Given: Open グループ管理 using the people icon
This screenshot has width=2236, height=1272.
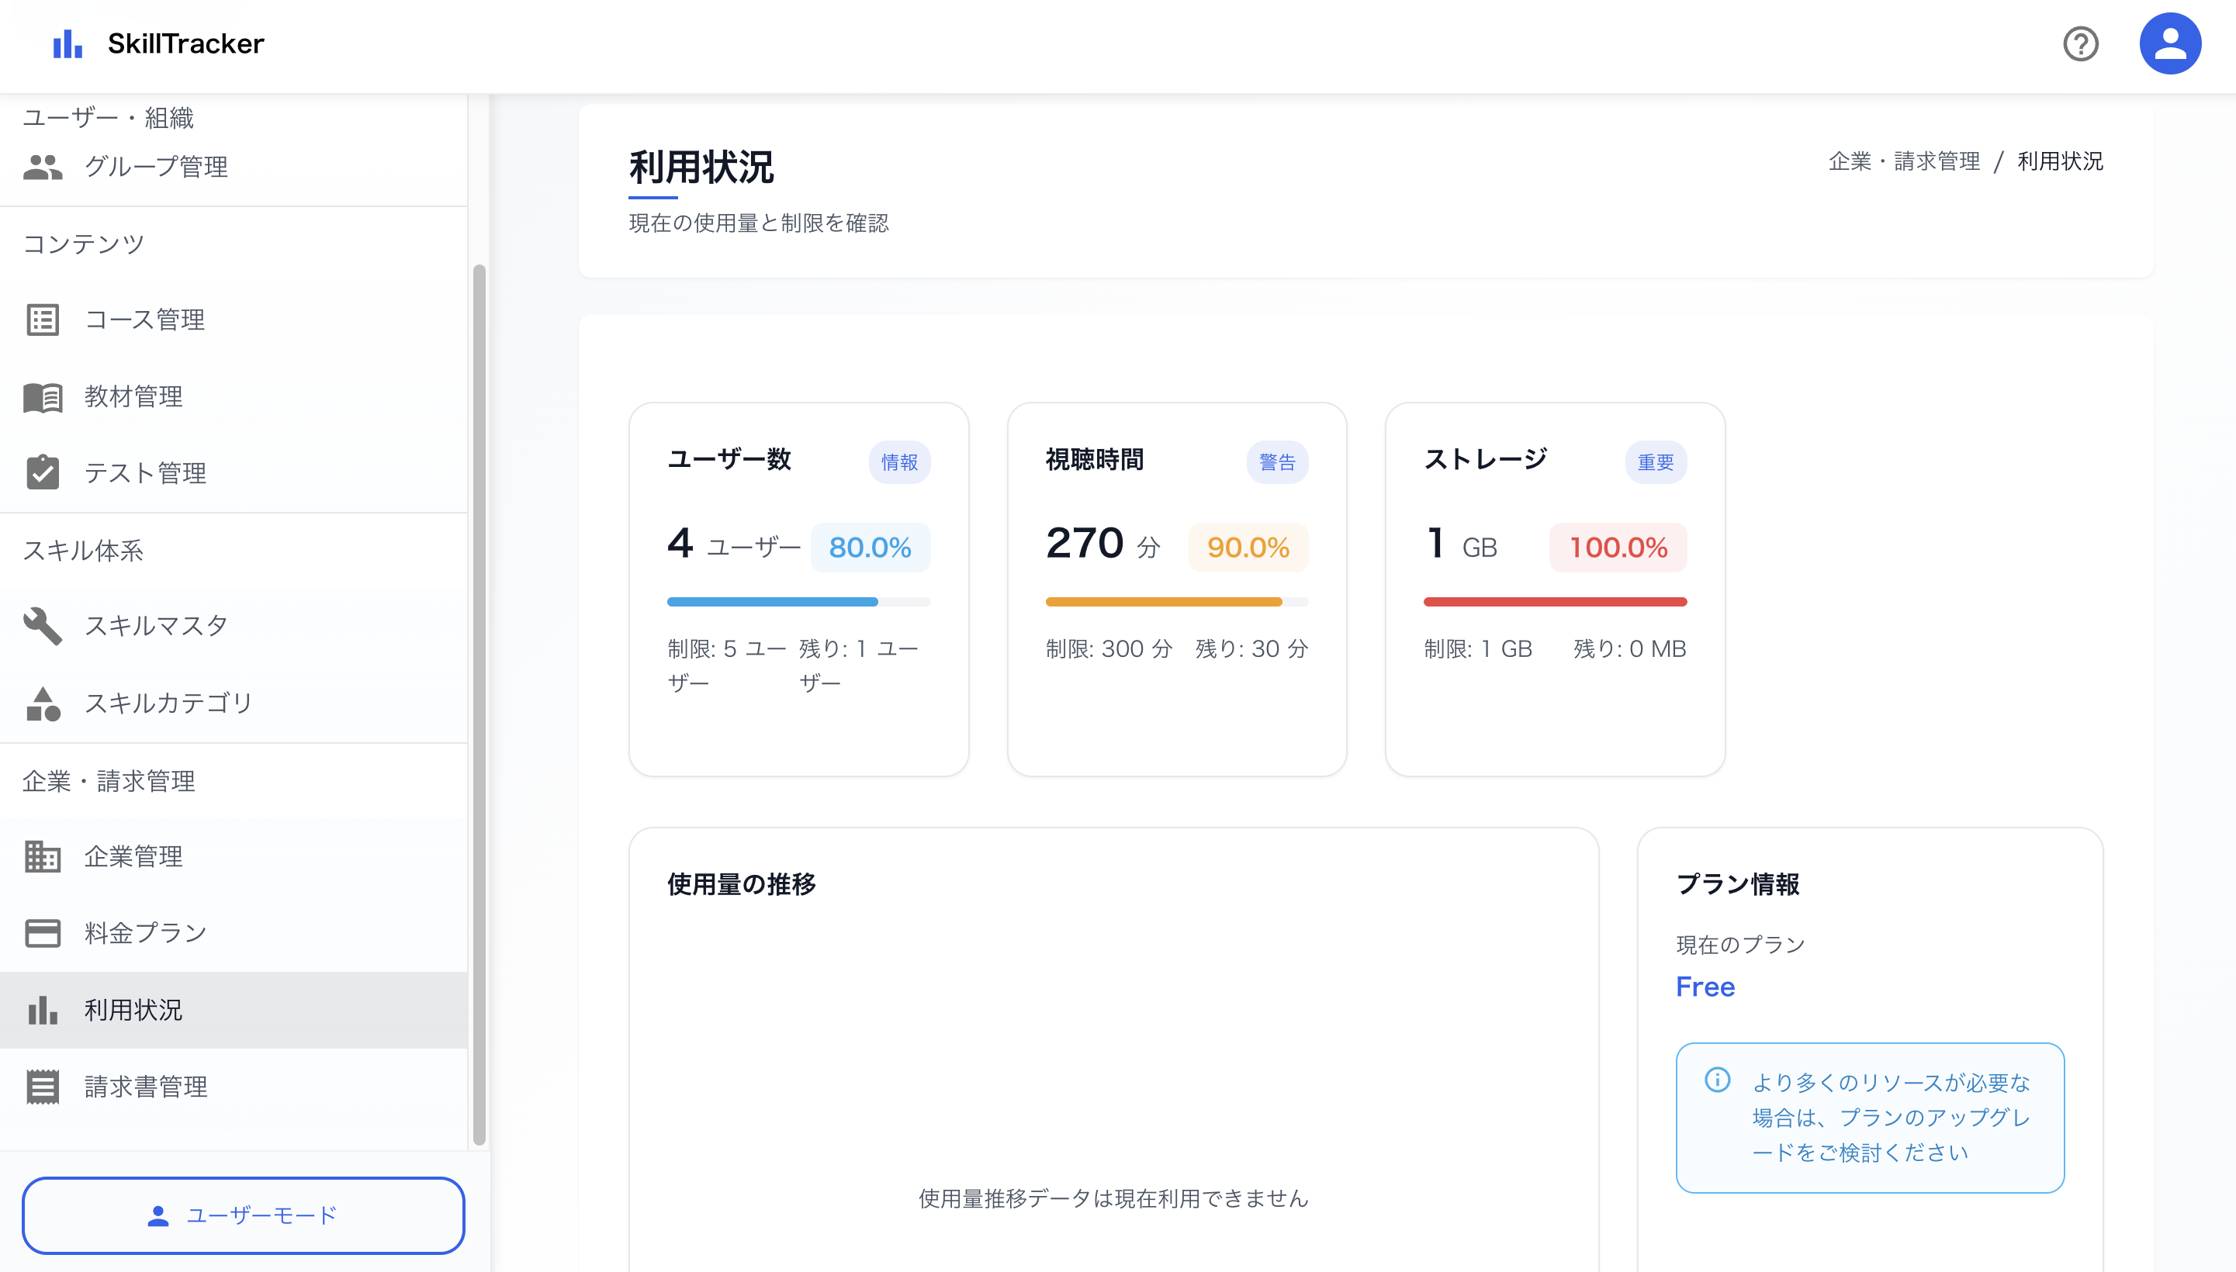Looking at the screenshot, I should (44, 167).
